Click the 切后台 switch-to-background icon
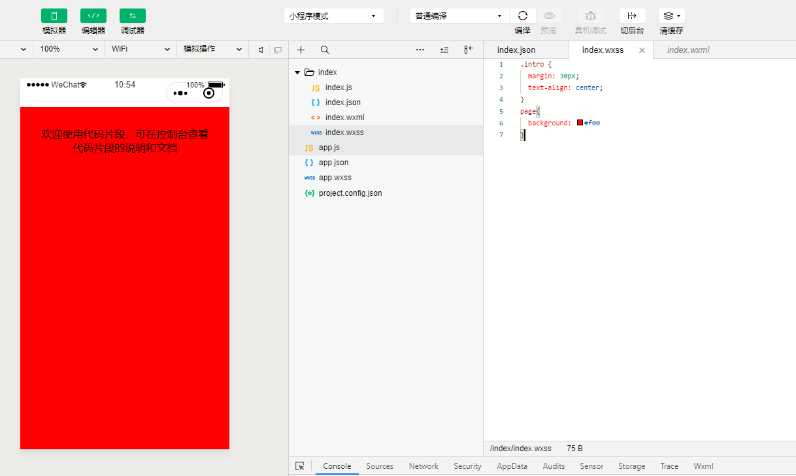796x476 pixels. point(632,16)
